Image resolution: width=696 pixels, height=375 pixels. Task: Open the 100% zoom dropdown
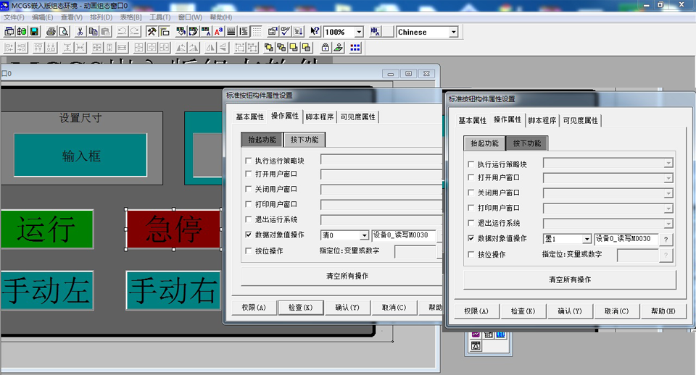(x=358, y=33)
